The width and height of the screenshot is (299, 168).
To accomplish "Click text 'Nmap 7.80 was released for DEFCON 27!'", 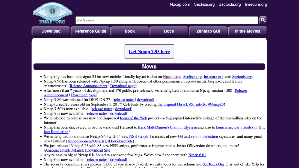I will (77, 100).
